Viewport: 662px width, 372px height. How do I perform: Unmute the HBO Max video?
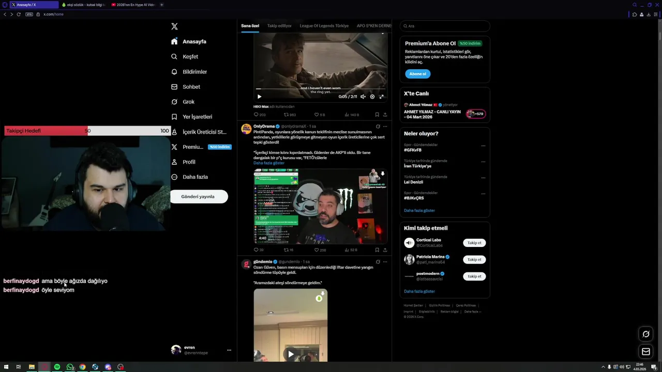pos(363,97)
